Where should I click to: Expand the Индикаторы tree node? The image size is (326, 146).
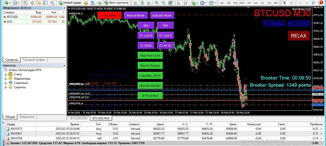(x=6, y=79)
